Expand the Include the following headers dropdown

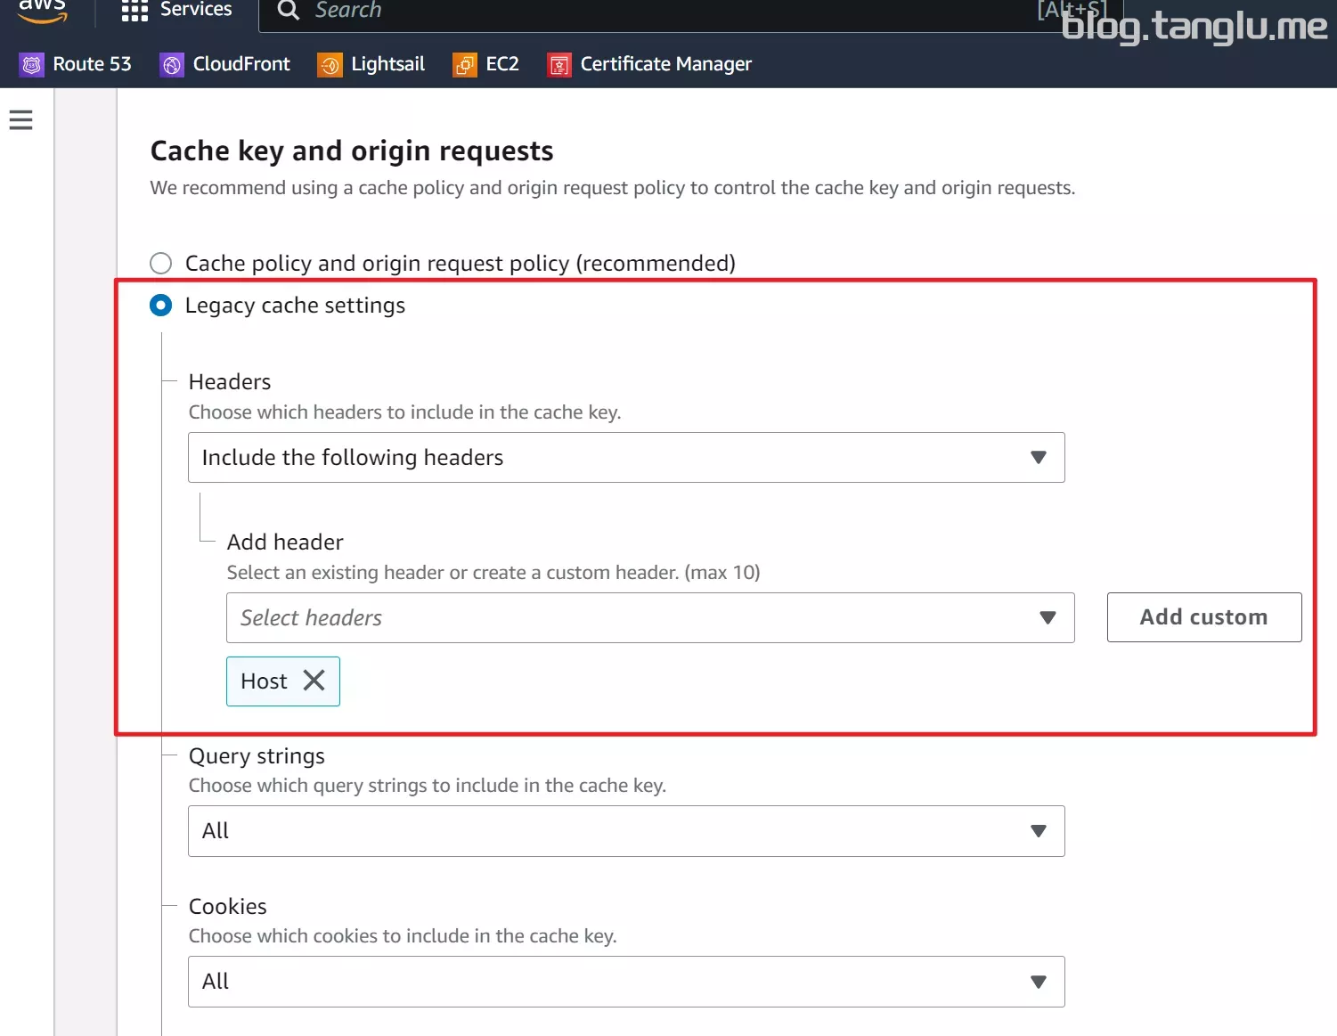(626, 458)
